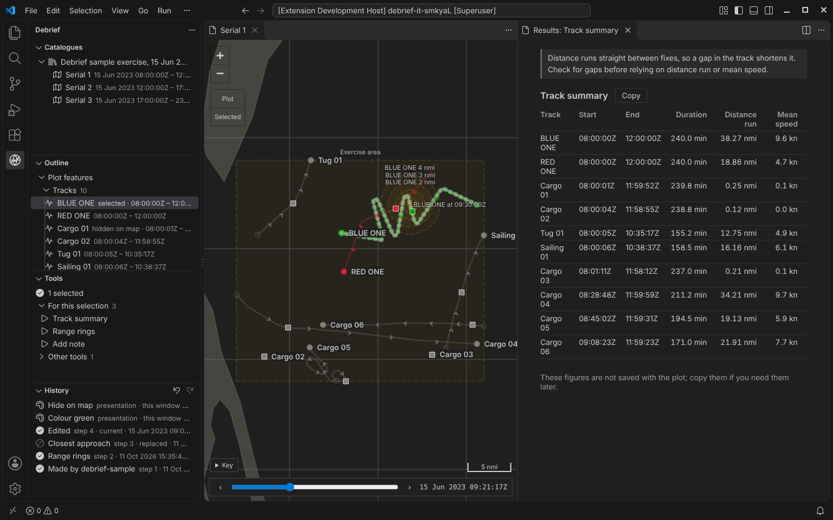The width and height of the screenshot is (833, 520).
Task: Run the Range rings tool
Action: pos(73,331)
